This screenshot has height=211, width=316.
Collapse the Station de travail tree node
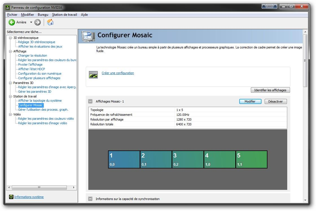coord(11,96)
